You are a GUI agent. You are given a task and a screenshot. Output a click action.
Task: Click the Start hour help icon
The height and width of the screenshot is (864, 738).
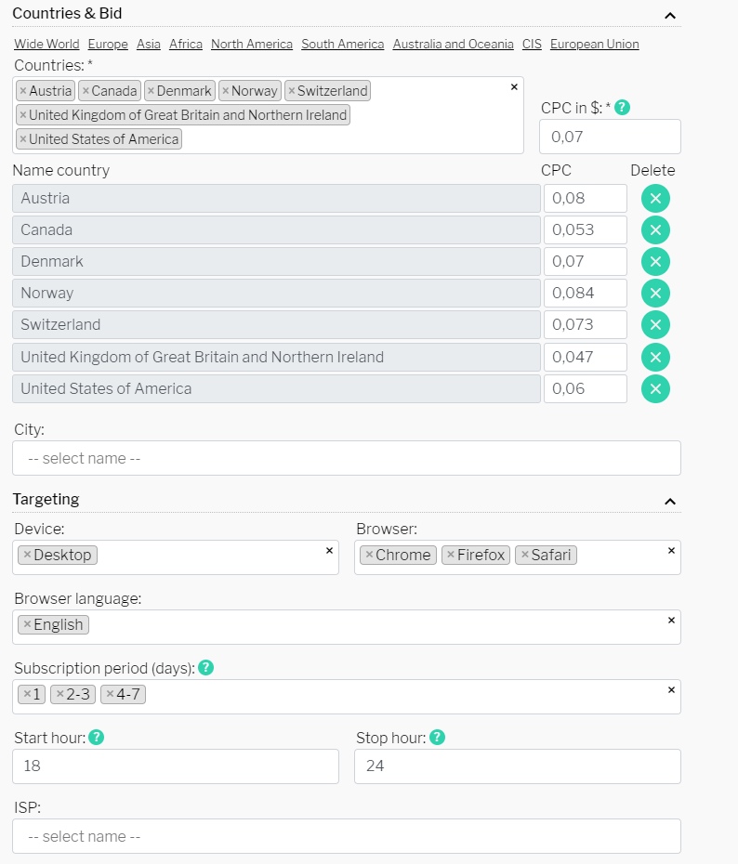pos(96,738)
